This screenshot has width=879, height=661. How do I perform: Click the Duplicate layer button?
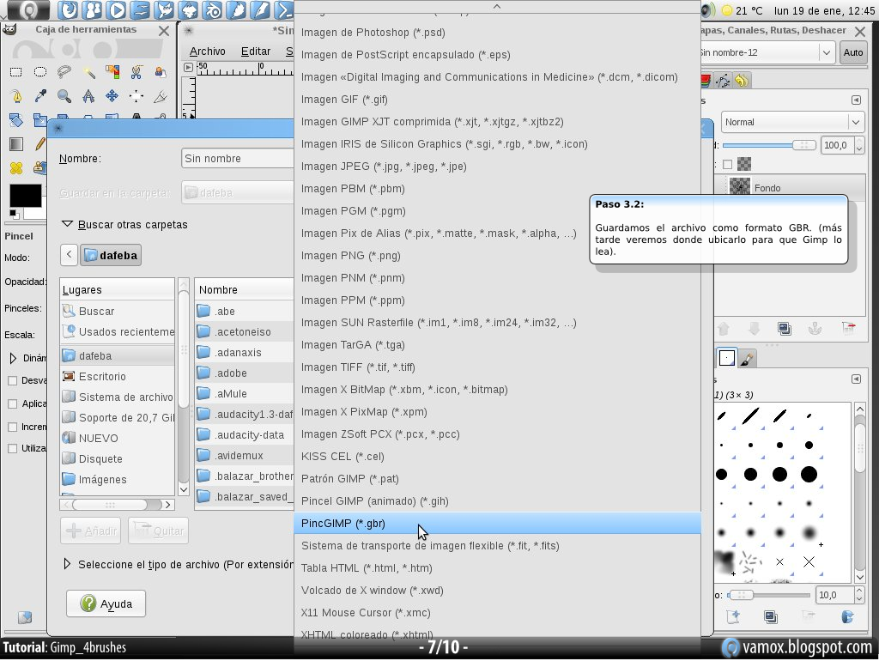(x=785, y=329)
